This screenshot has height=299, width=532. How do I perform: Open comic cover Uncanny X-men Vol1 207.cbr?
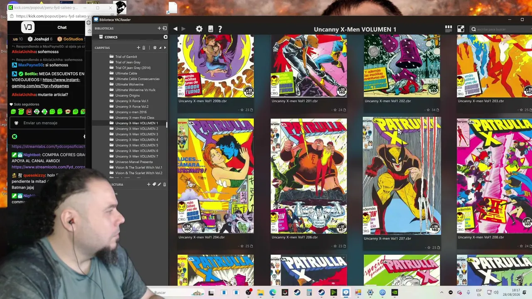point(402,176)
